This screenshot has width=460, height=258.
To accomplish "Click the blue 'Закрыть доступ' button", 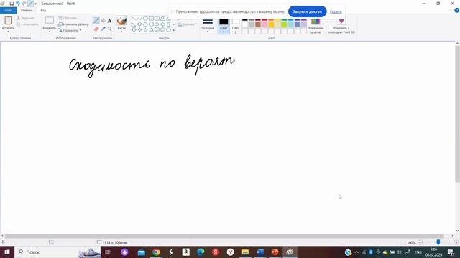I will click(307, 11).
